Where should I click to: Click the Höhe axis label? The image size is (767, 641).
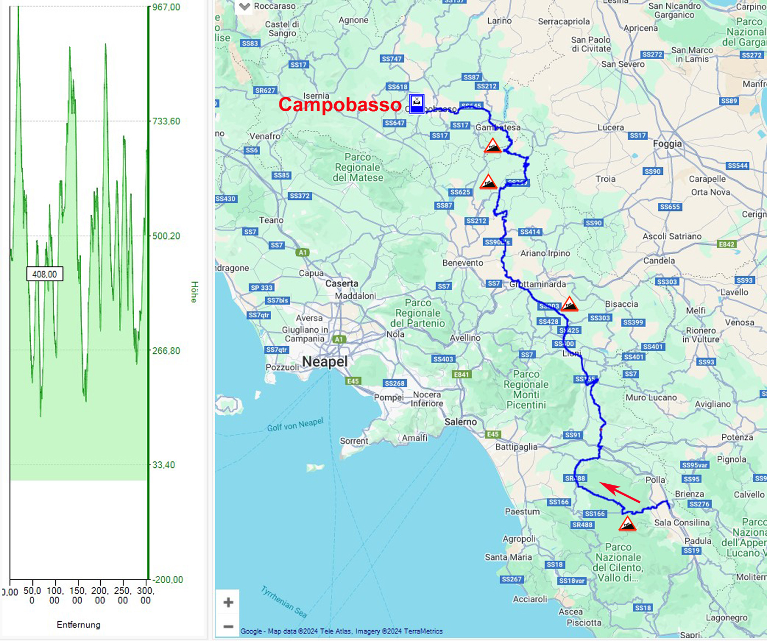click(194, 291)
